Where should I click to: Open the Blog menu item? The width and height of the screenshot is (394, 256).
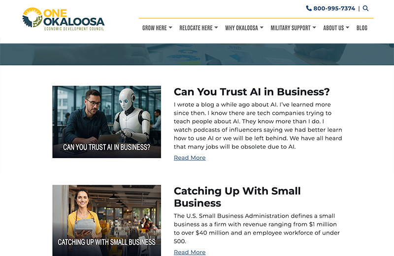pyautogui.click(x=362, y=28)
